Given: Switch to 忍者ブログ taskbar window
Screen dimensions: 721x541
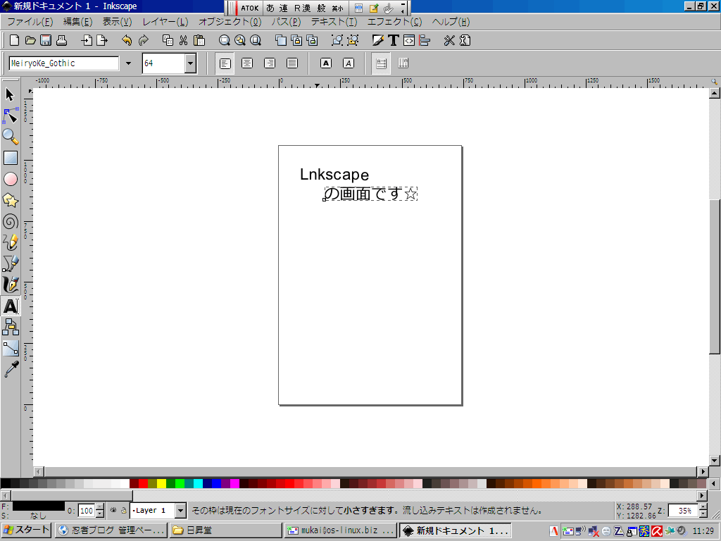Looking at the screenshot, I should [111, 530].
